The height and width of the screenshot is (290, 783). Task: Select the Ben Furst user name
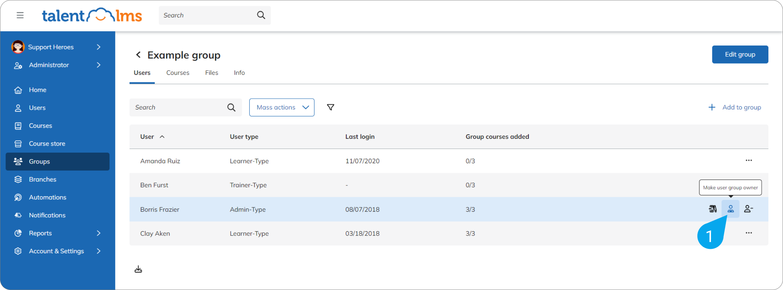(x=154, y=185)
